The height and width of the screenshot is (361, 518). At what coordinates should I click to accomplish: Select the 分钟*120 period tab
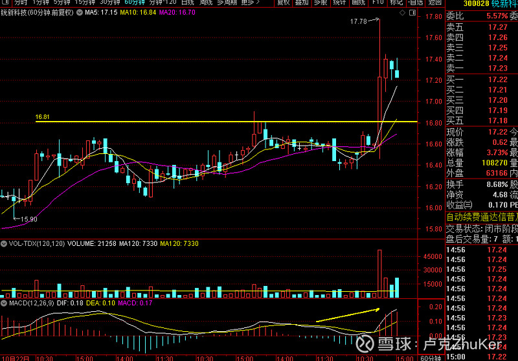coord(163,3)
